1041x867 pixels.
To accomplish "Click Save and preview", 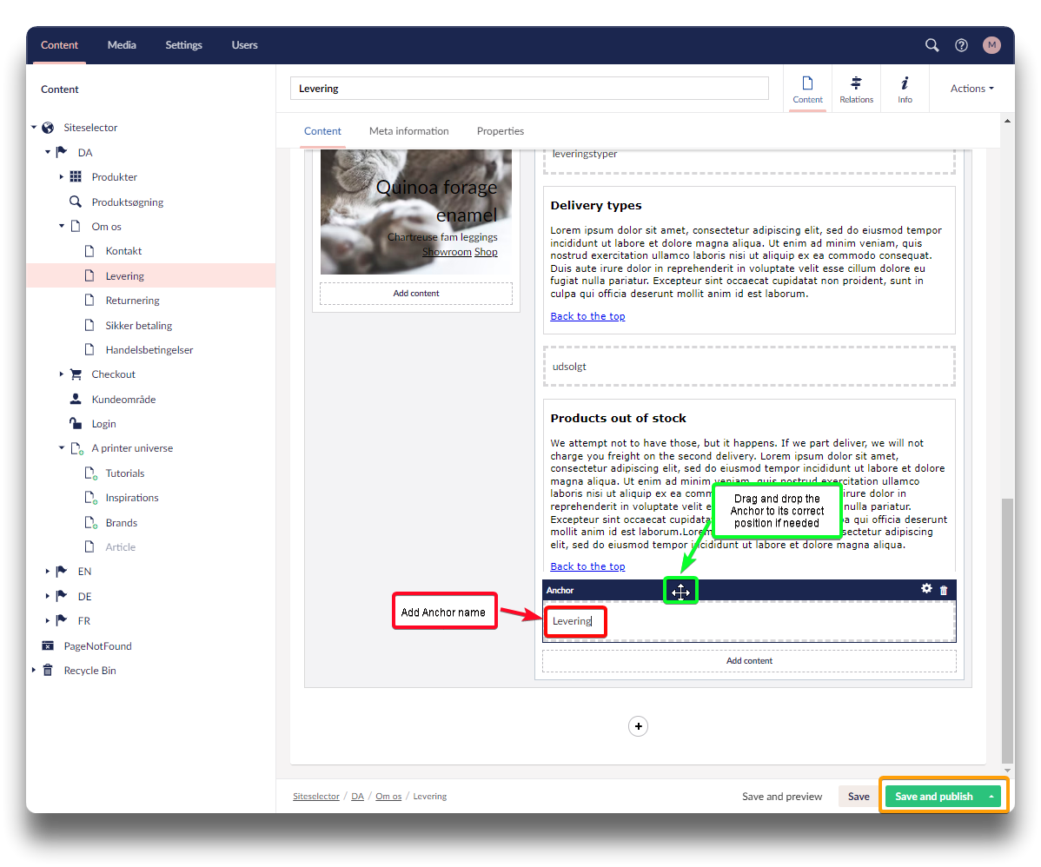I will [781, 797].
